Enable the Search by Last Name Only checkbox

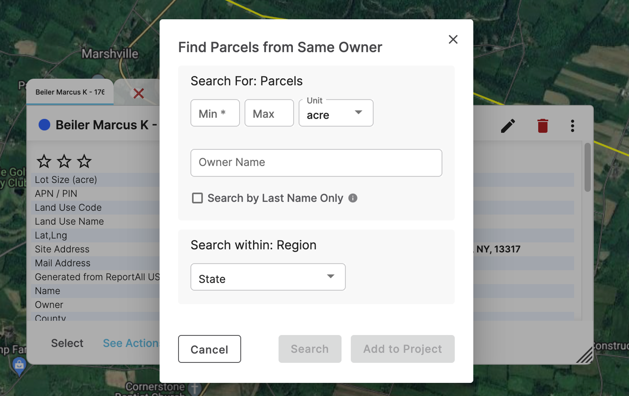(x=197, y=198)
